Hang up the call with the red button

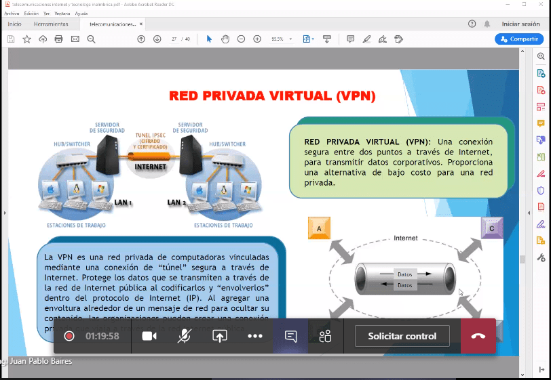pos(478,336)
